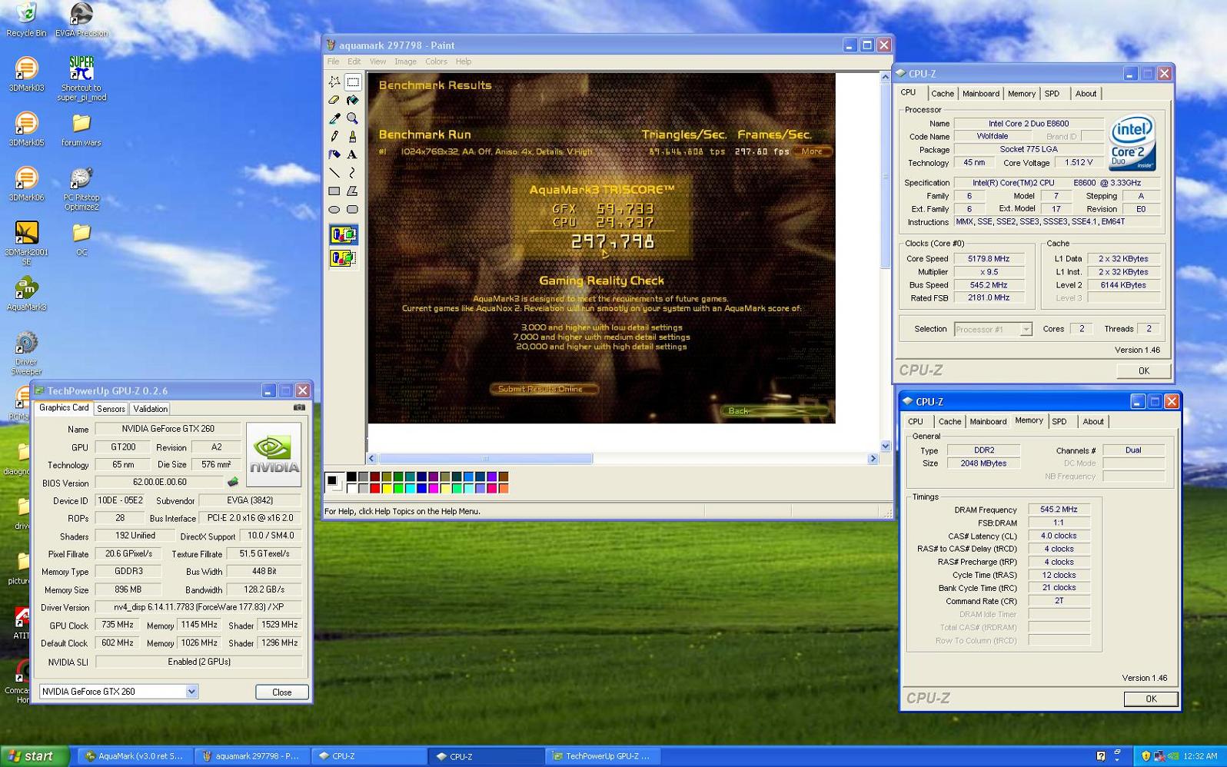
Task: Open the Recycle Bin on desktop
Action: coord(26,20)
